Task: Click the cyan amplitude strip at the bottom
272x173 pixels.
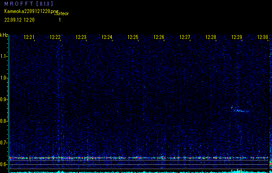Action: 138,172
